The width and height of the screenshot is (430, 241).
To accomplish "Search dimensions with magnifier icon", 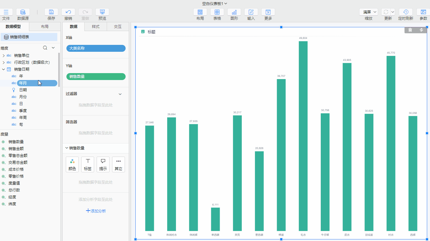I will pos(45,48).
